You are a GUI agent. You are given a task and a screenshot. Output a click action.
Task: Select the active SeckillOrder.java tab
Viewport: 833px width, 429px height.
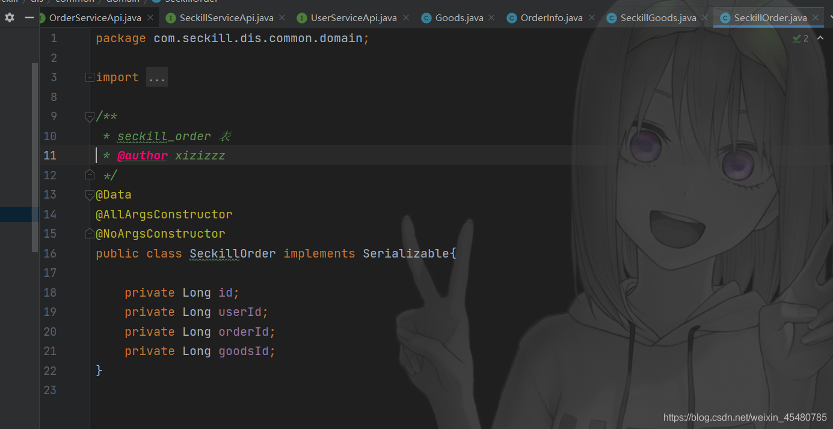pyautogui.click(x=770, y=18)
